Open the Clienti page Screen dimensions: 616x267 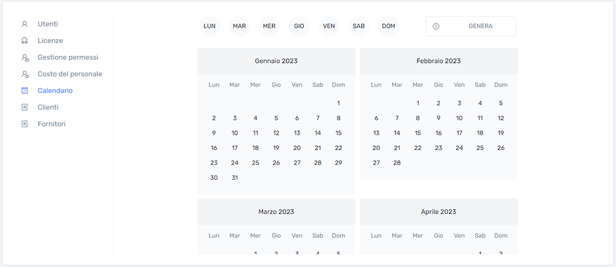tap(48, 108)
